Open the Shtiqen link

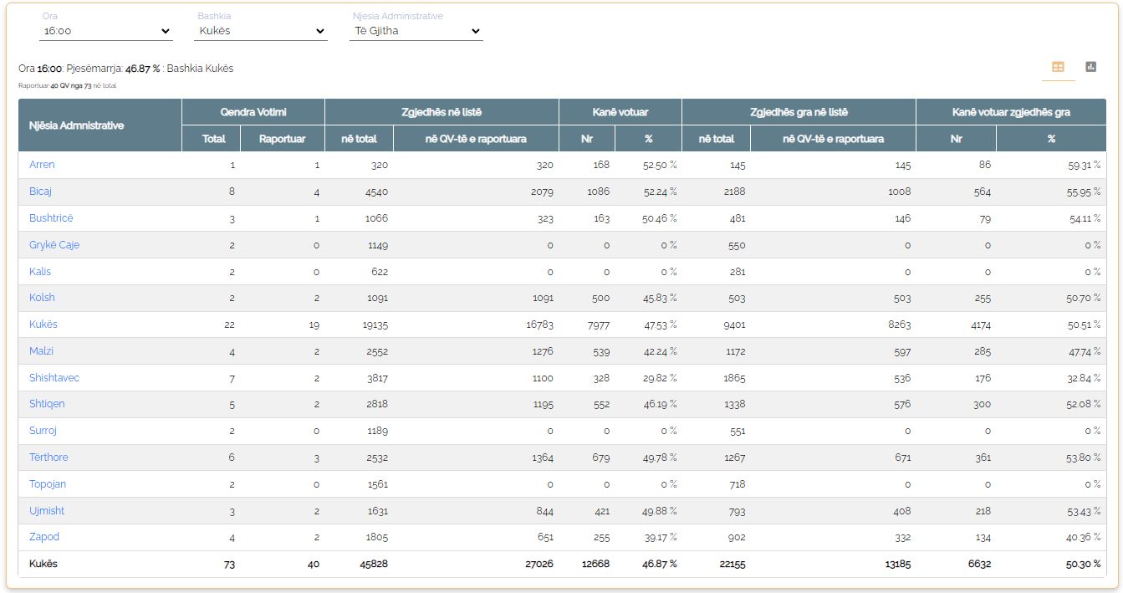tap(47, 404)
